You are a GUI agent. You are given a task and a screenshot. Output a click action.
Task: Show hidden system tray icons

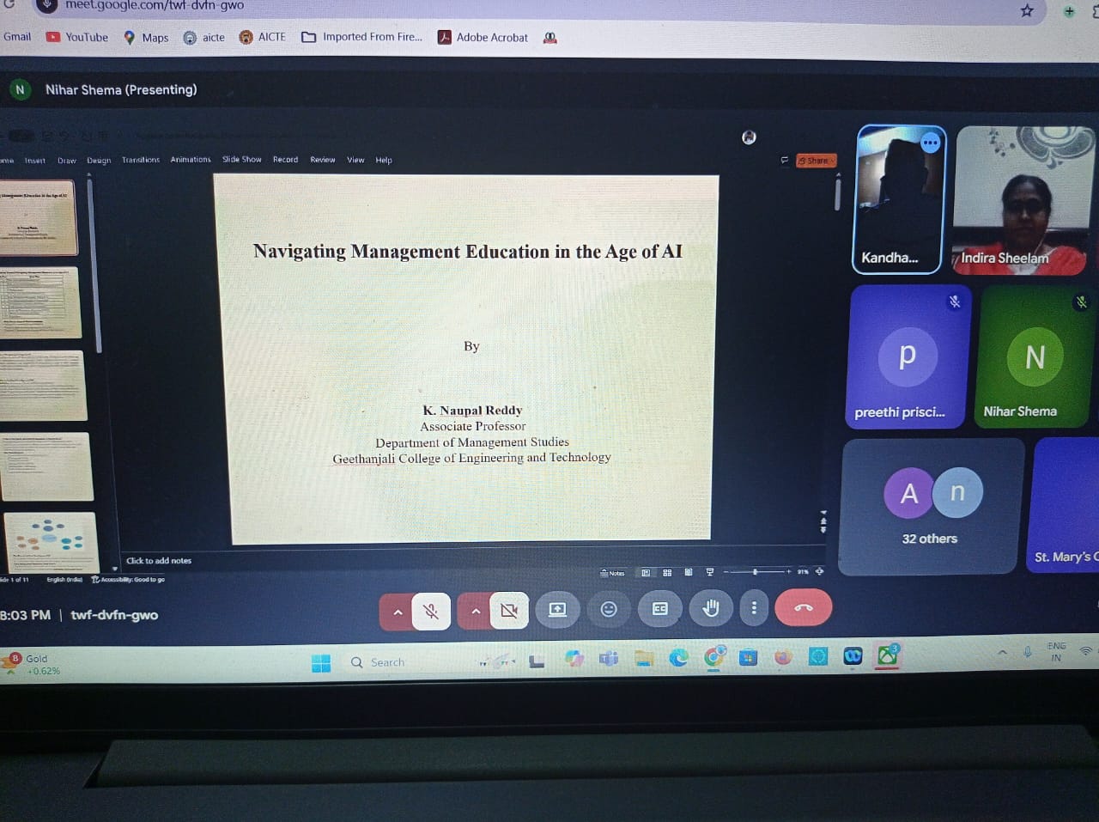[1002, 653]
